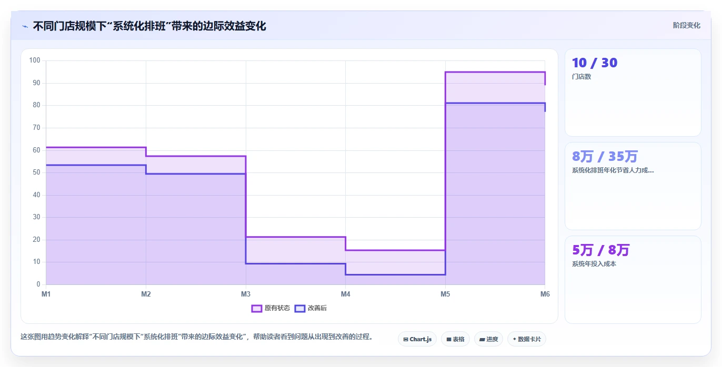Click the M3 axis label

click(x=246, y=294)
